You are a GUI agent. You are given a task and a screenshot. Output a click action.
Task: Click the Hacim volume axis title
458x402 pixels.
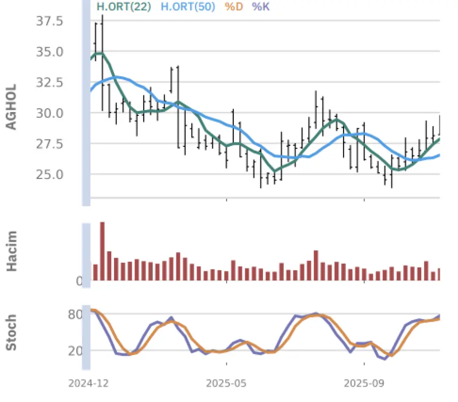click(11, 251)
